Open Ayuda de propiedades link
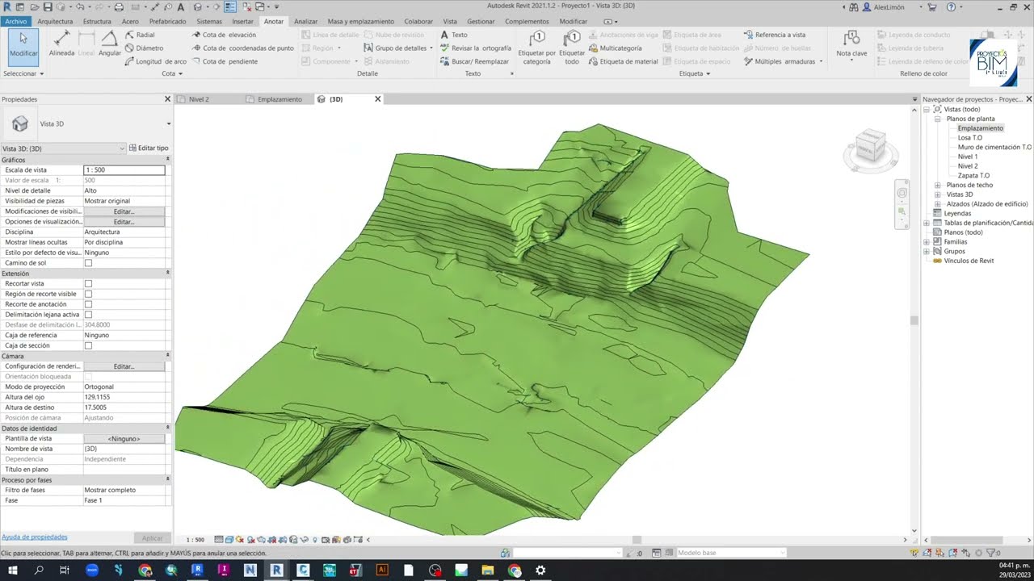Image resolution: width=1034 pixels, height=581 pixels. click(x=35, y=537)
